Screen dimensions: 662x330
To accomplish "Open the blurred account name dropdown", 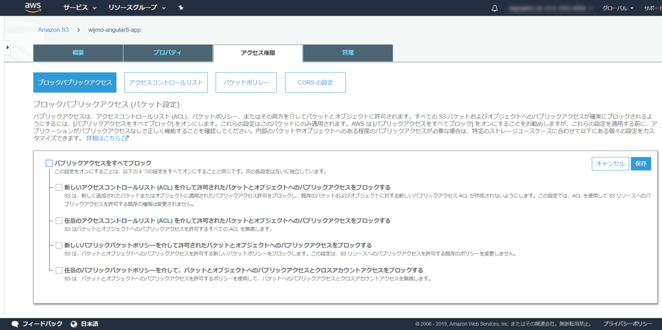I will 551,8.
